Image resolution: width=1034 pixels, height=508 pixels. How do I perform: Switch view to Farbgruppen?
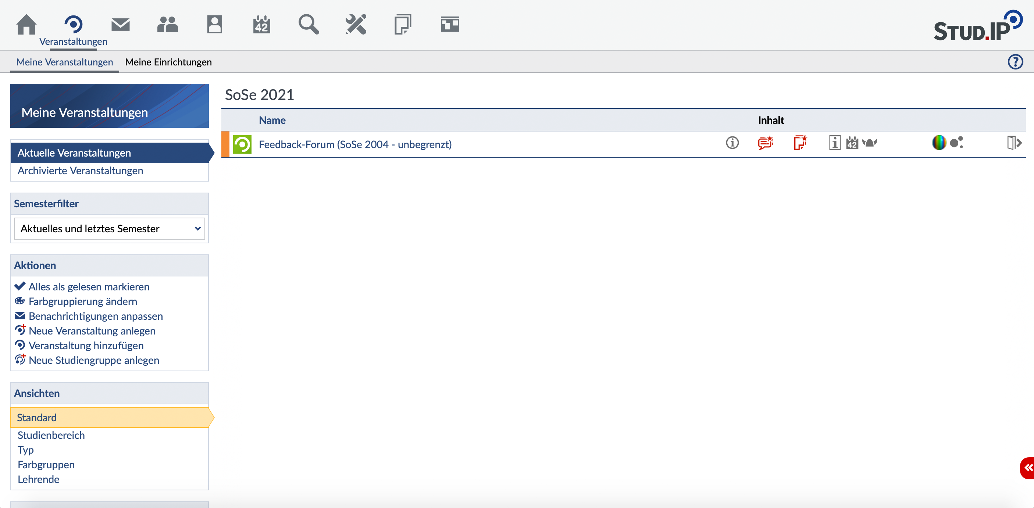(46, 465)
